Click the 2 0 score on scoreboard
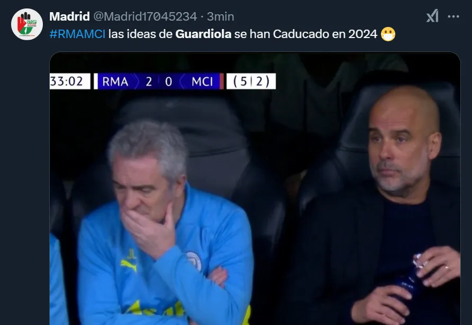Screen dimensions: 472x325 point(159,81)
